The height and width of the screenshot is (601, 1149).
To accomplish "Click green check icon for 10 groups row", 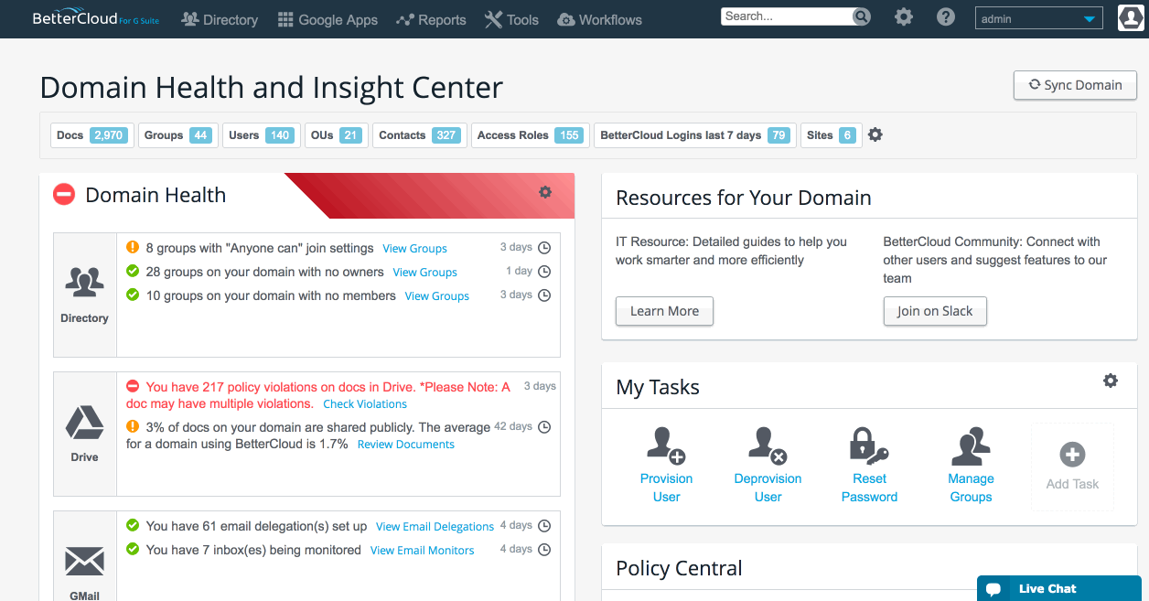I will (133, 295).
